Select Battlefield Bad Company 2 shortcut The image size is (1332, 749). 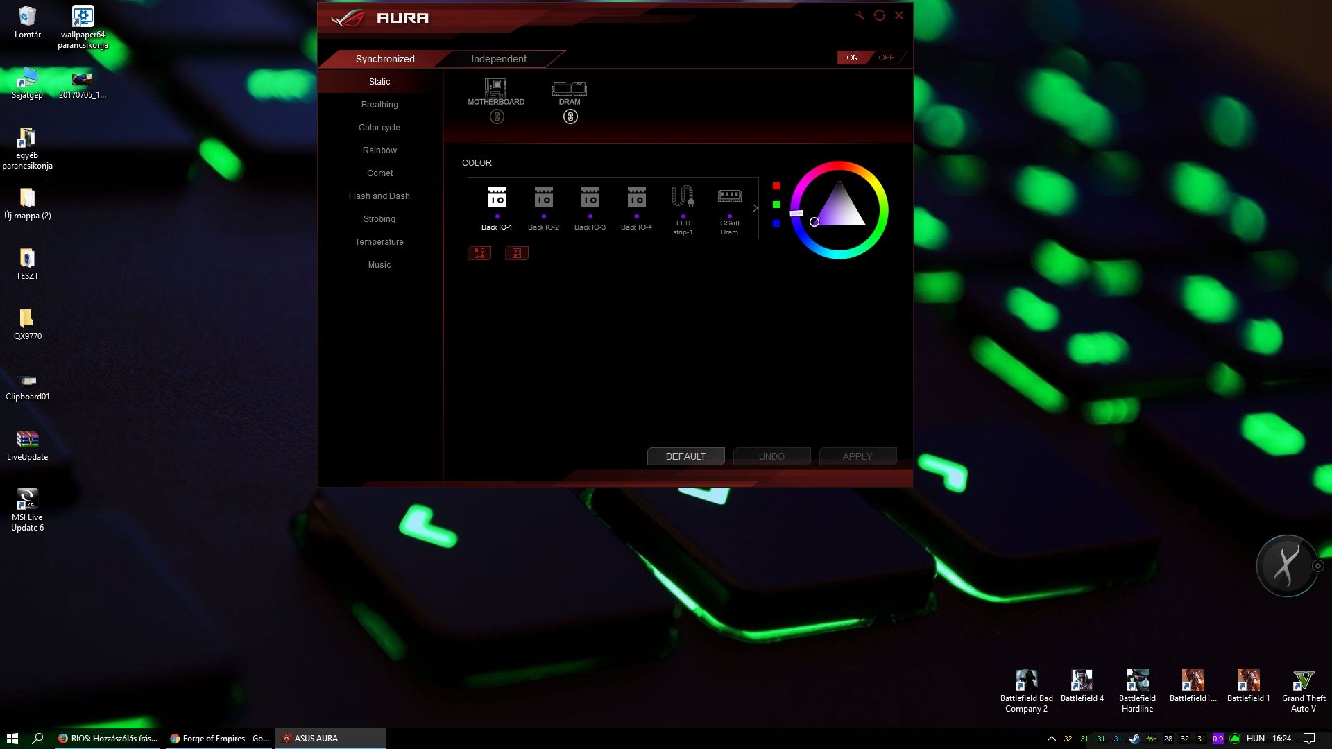pos(1026,691)
